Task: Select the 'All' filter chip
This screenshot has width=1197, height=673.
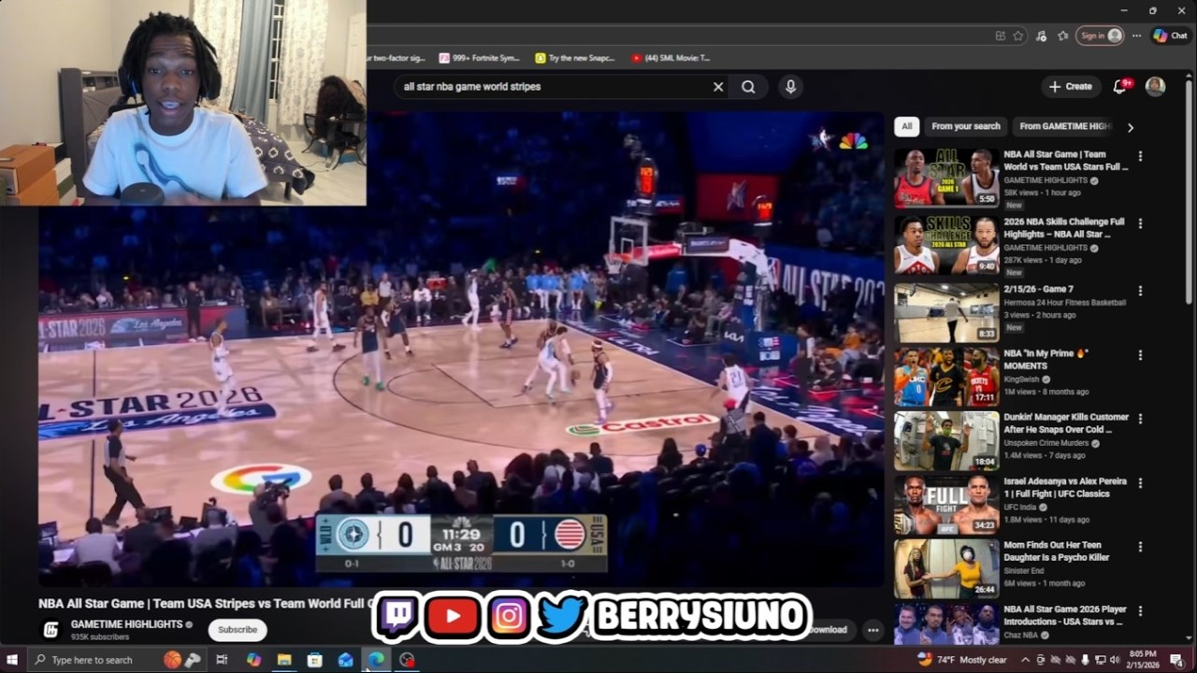Action: pos(906,126)
